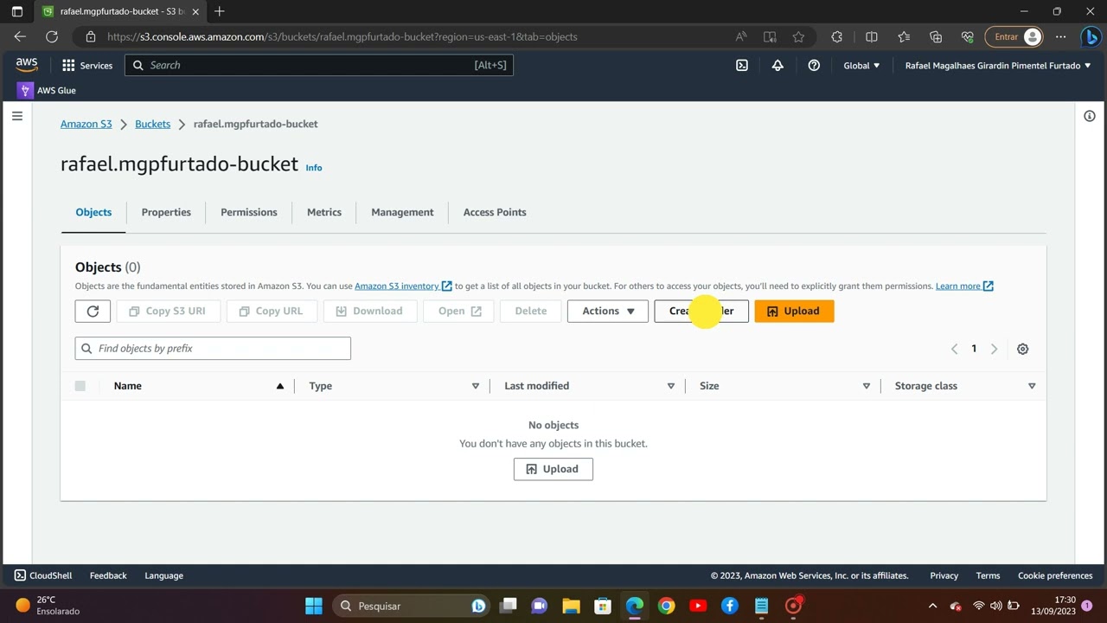Add this page to favorites star
Image resolution: width=1107 pixels, height=623 pixels.
point(798,36)
